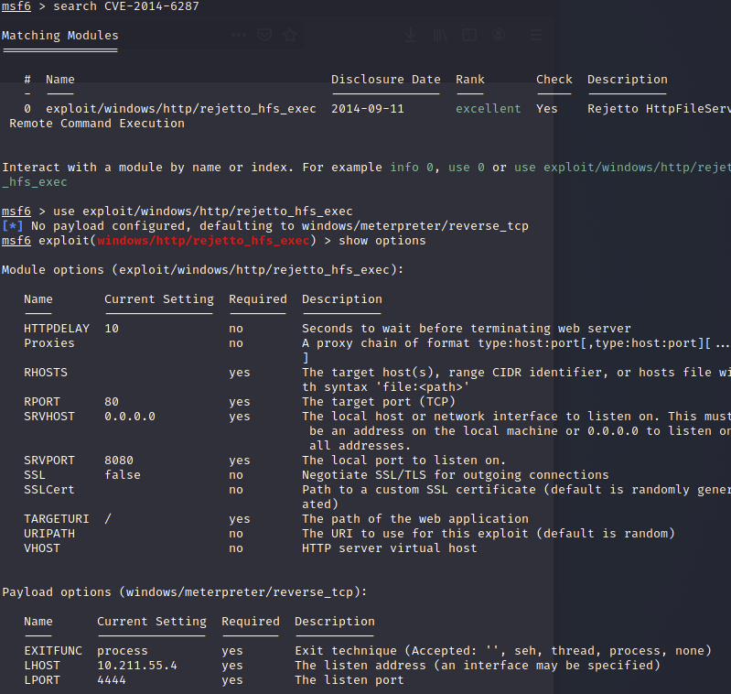Click the EXITFUNC value 'process'
The image size is (731, 694).
123,651
